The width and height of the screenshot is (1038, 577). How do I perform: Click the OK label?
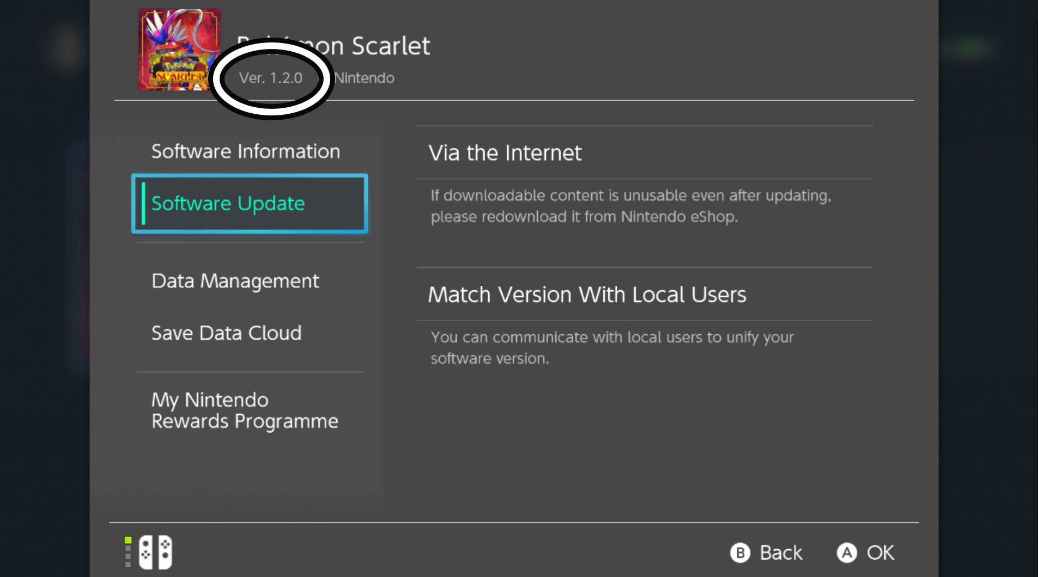pos(881,553)
